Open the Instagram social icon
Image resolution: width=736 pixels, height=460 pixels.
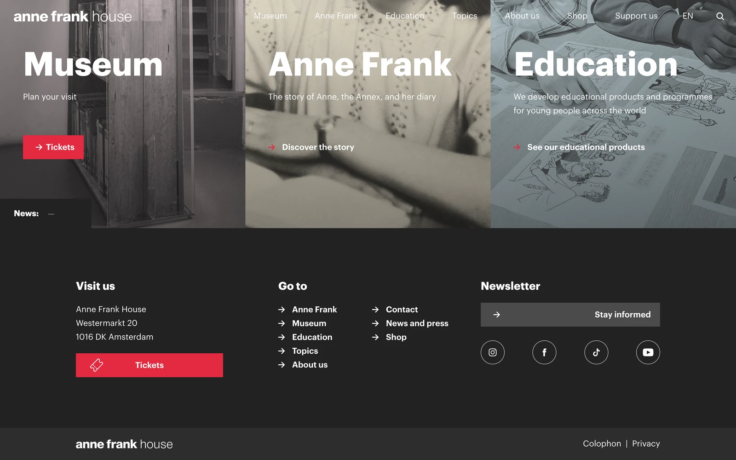tap(493, 352)
